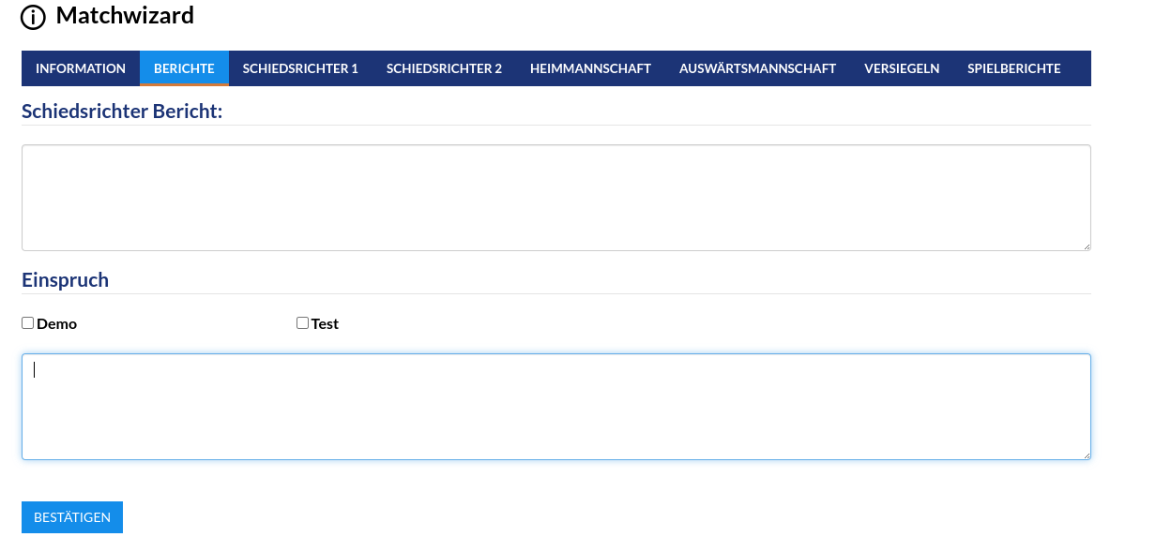Select the Einspruch section heading
This screenshot has height=537, width=1156.
tap(65, 280)
